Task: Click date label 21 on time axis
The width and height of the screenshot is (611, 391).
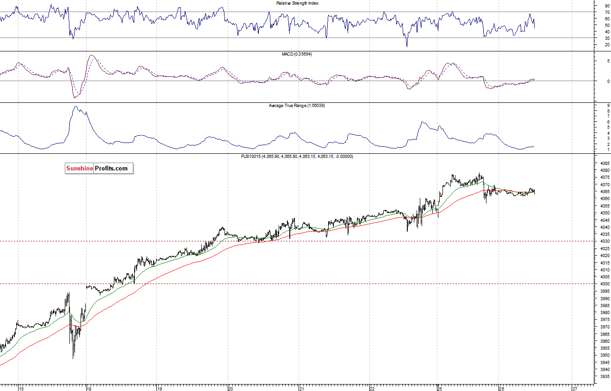Action: (301, 388)
